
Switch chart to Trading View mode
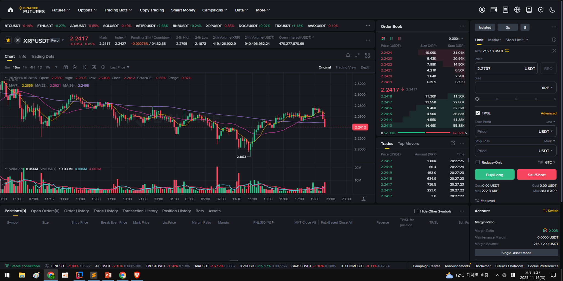(x=346, y=67)
